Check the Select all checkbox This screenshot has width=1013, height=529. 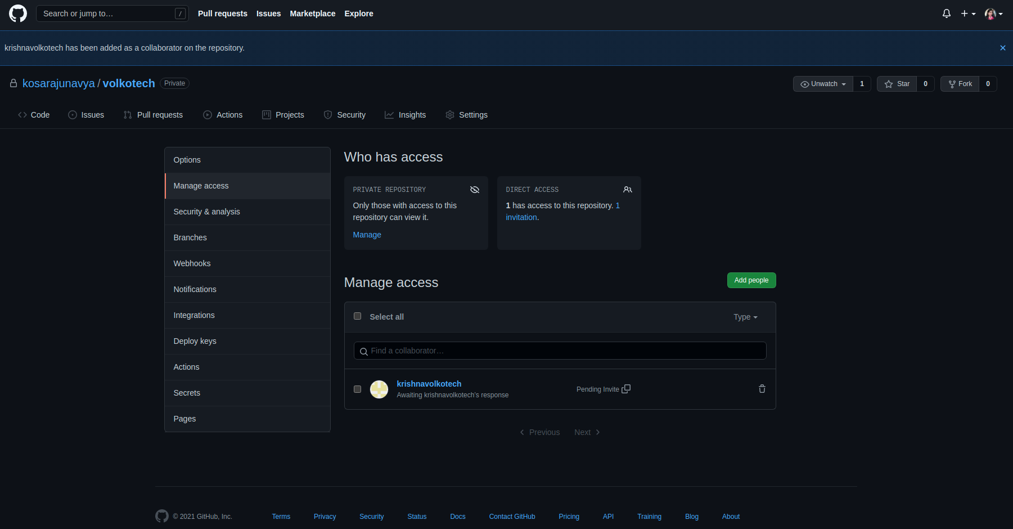pyautogui.click(x=357, y=316)
